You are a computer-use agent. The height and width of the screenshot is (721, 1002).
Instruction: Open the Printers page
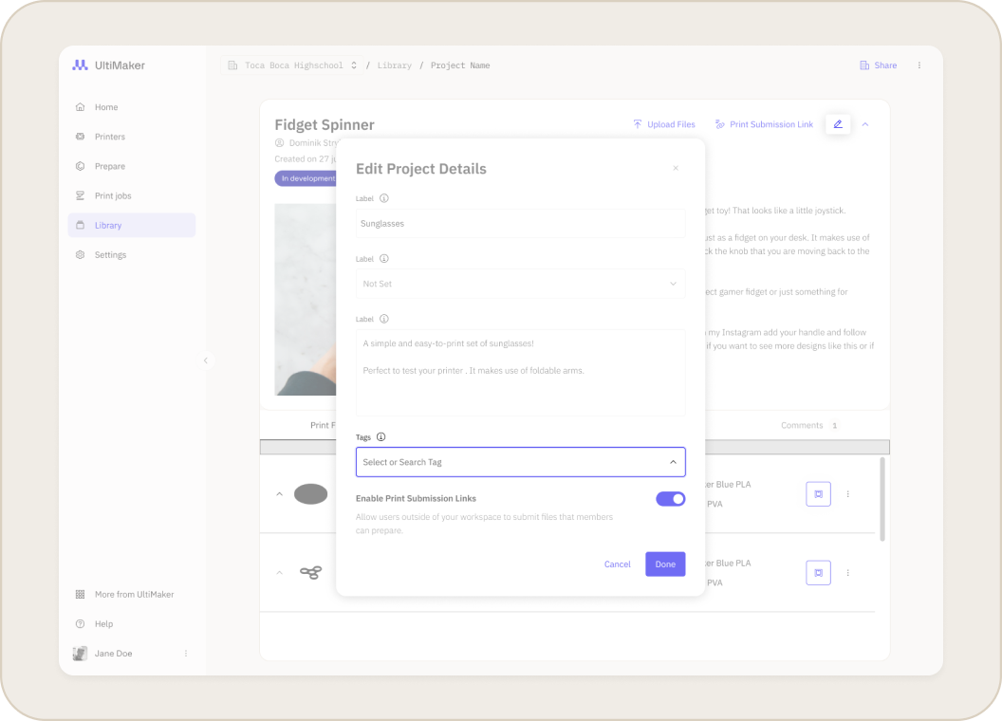[x=132, y=137]
